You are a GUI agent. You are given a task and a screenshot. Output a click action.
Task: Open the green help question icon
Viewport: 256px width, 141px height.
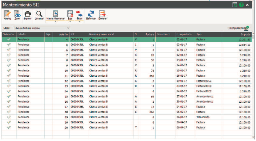[x=241, y=5]
